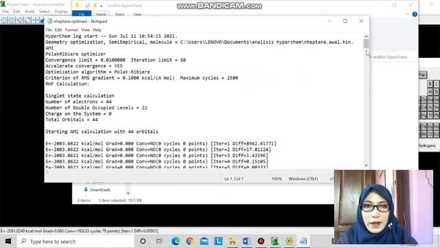Click 'Windows (CRLF)' in Notepad status bar
The image size is (440, 248).
(x=303, y=179)
